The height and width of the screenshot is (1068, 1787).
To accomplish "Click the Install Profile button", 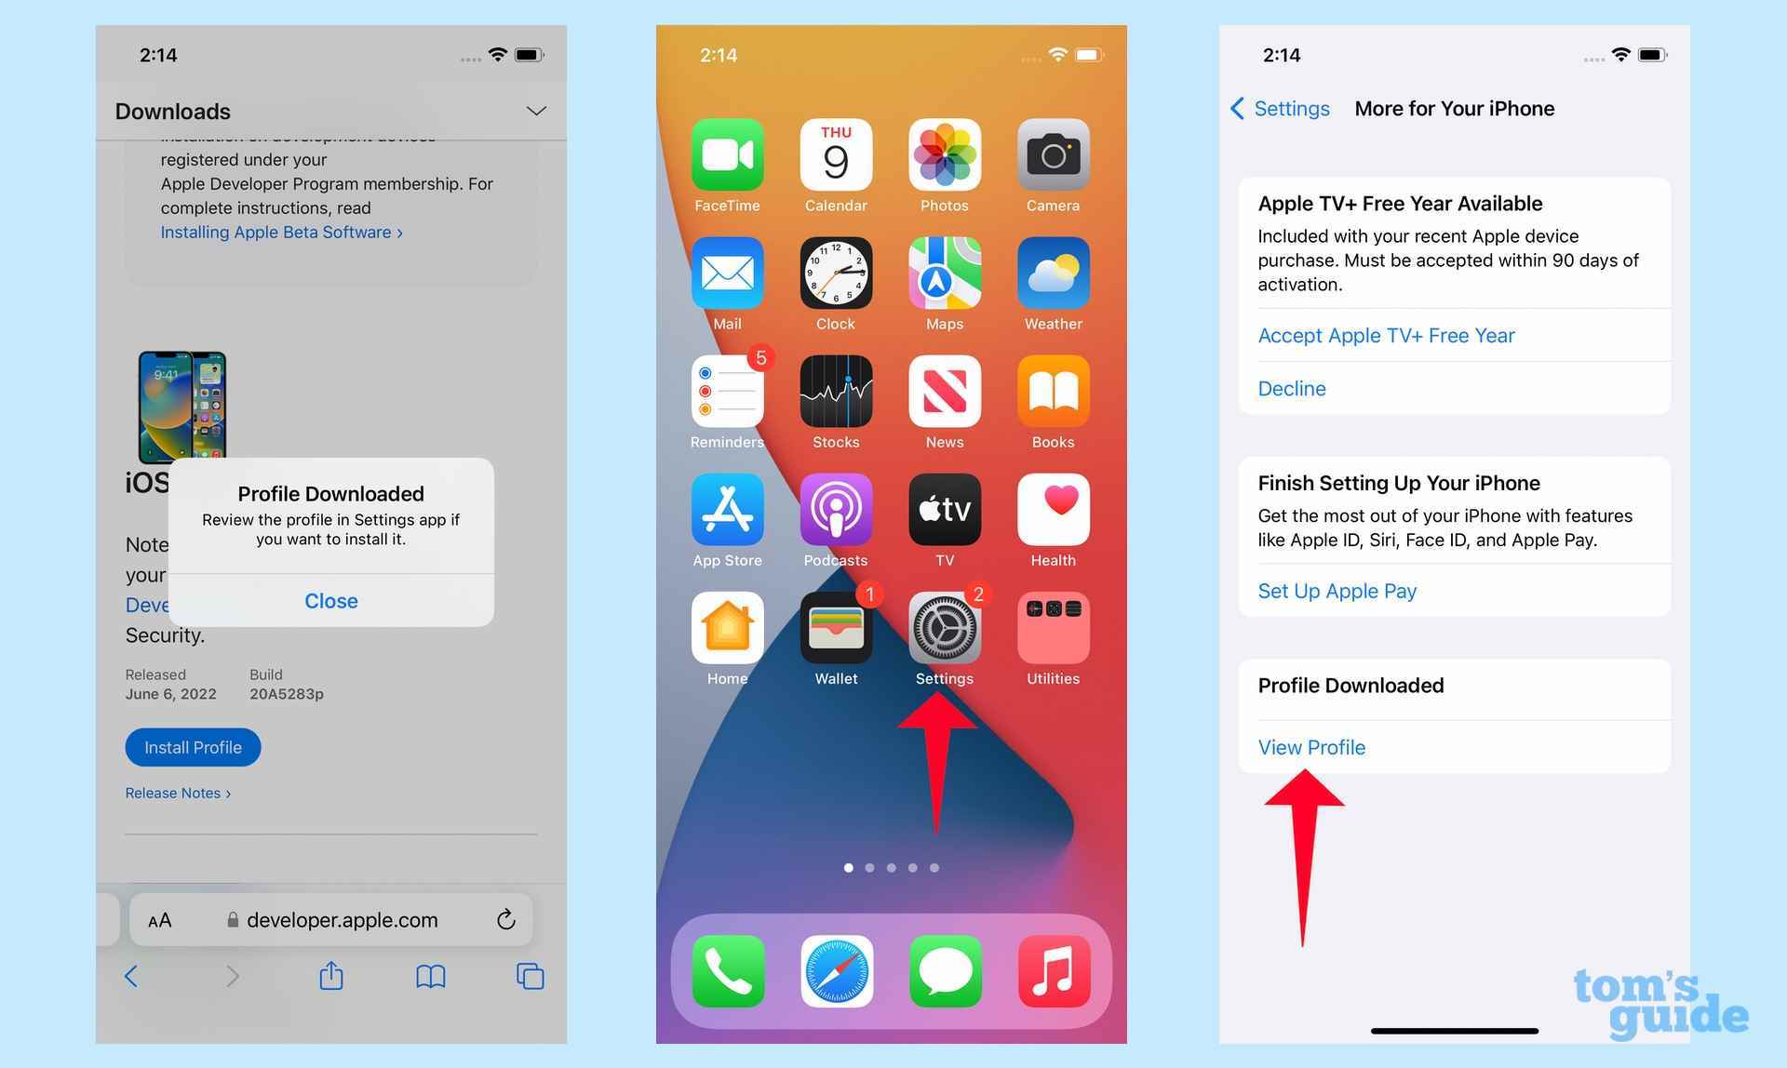I will [192, 748].
